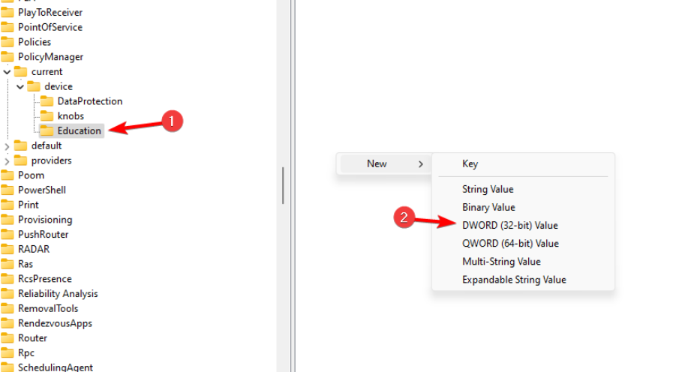Click the DataProtection folder icon
Image resolution: width=673 pixels, height=372 pixels.
coord(47,101)
